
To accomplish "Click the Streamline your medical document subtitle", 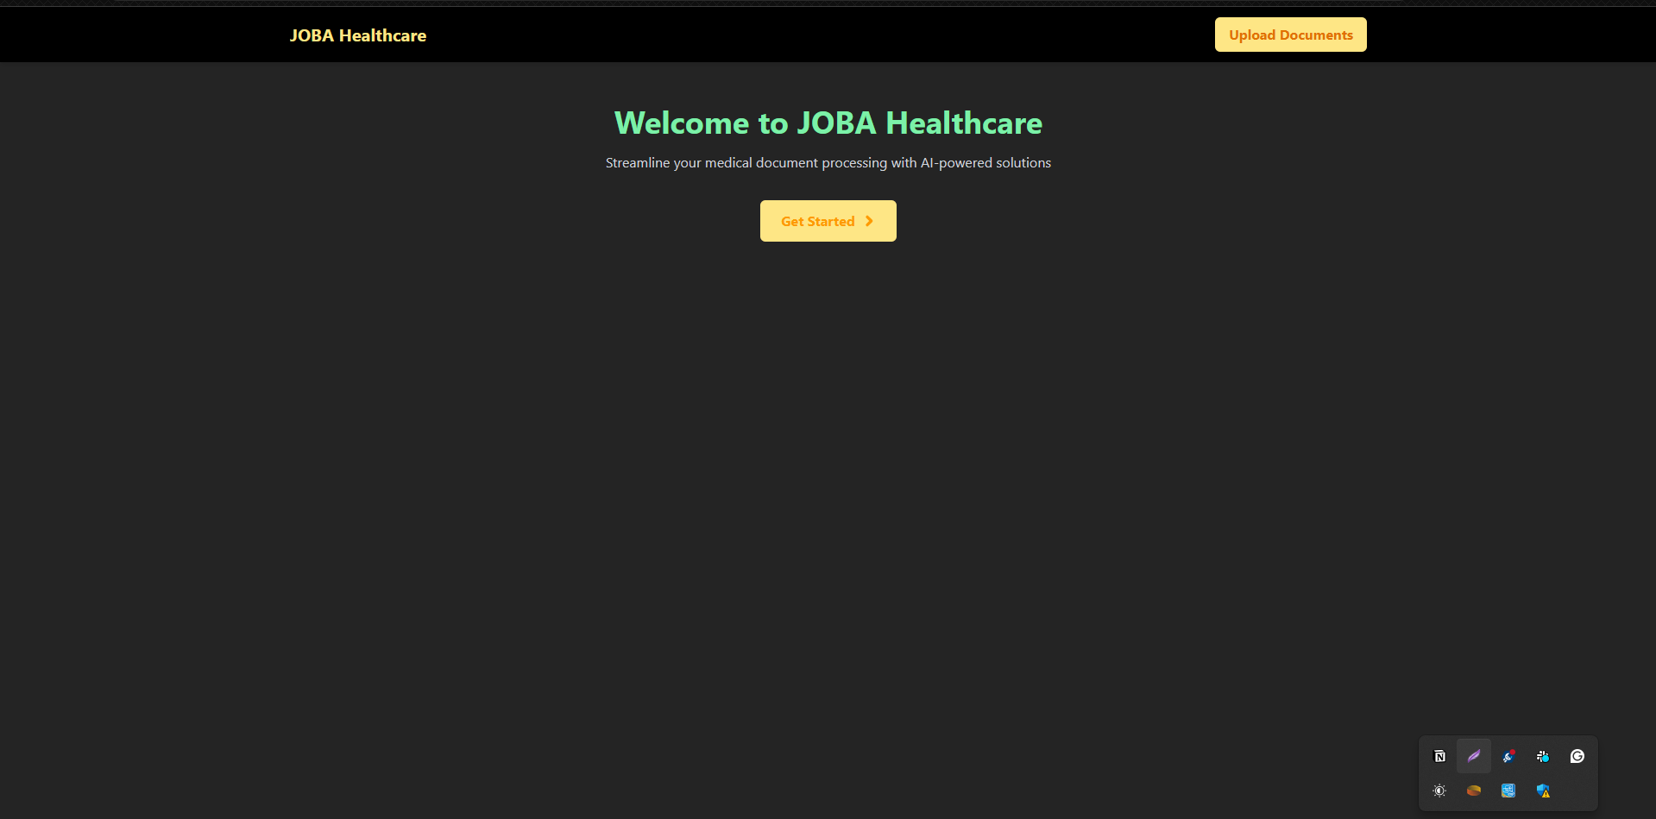I will [x=828, y=163].
